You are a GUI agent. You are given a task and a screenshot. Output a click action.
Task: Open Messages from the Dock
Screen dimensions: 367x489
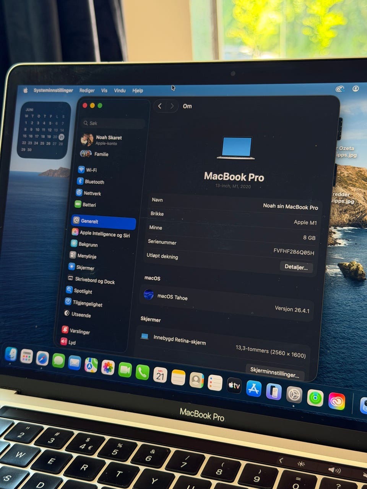pyautogui.click(x=58, y=360)
